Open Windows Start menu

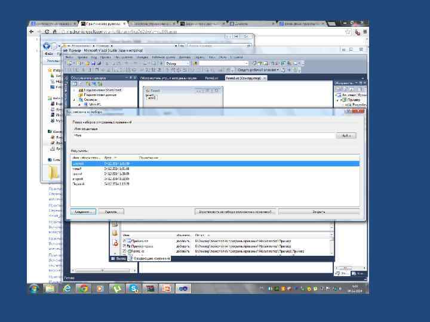[x=34, y=289]
